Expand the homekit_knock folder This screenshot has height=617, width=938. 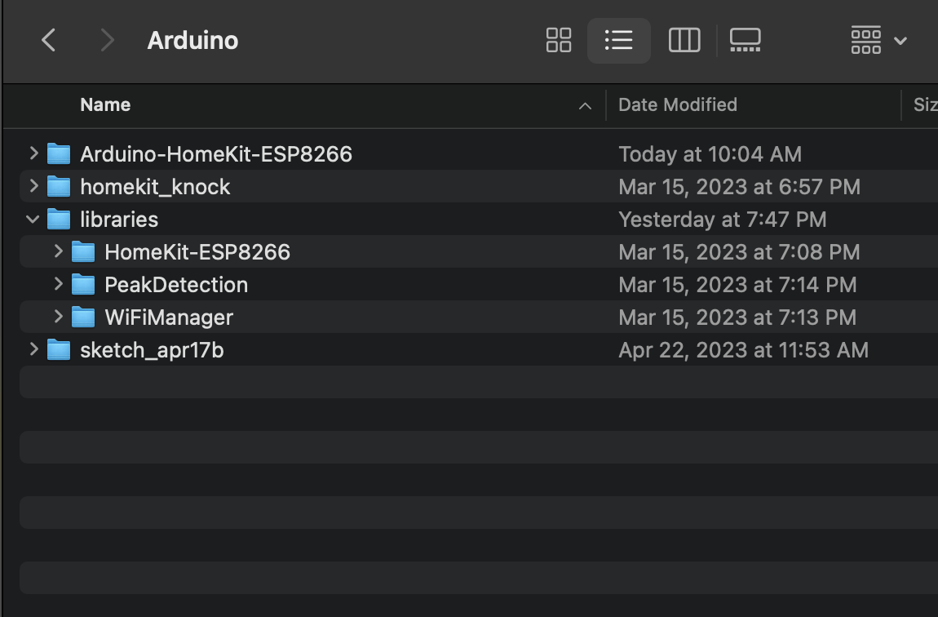click(33, 186)
